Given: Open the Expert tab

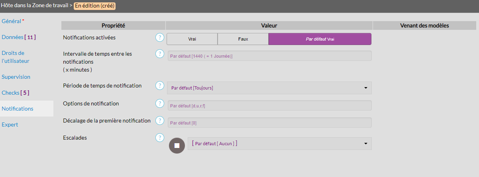Looking at the screenshot, I should pos(10,124).
